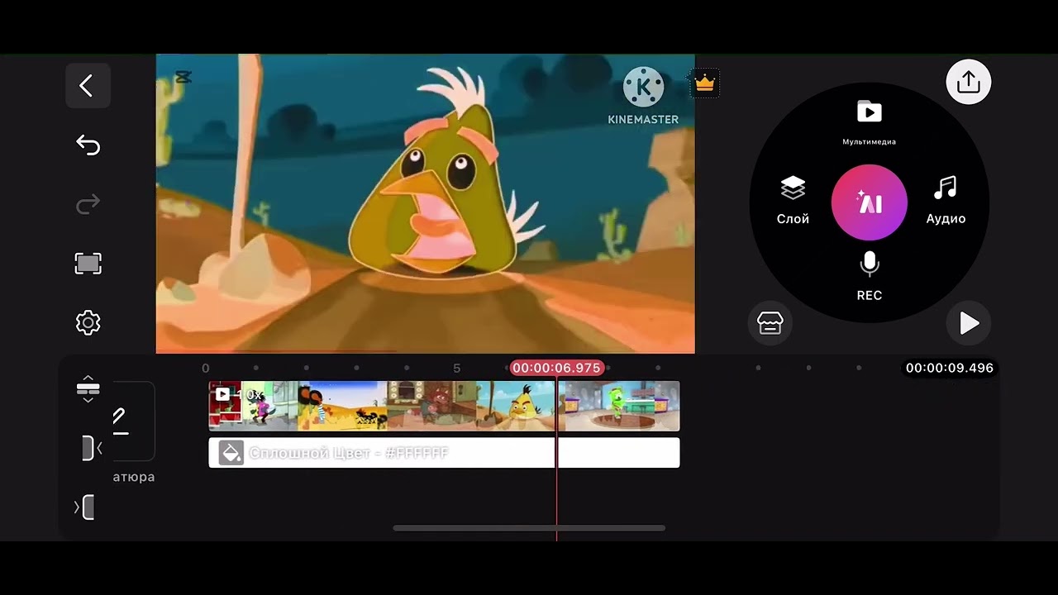Click total duration 00:00:09.496
The image size is (1058, 595).
(949, 368)
